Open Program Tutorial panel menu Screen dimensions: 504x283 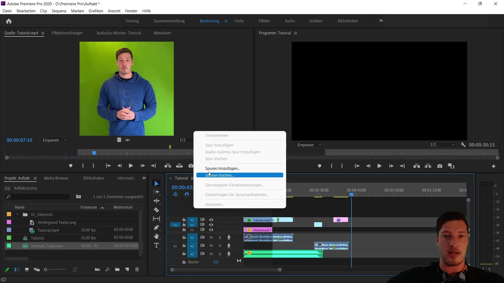[x=296, y=33]
